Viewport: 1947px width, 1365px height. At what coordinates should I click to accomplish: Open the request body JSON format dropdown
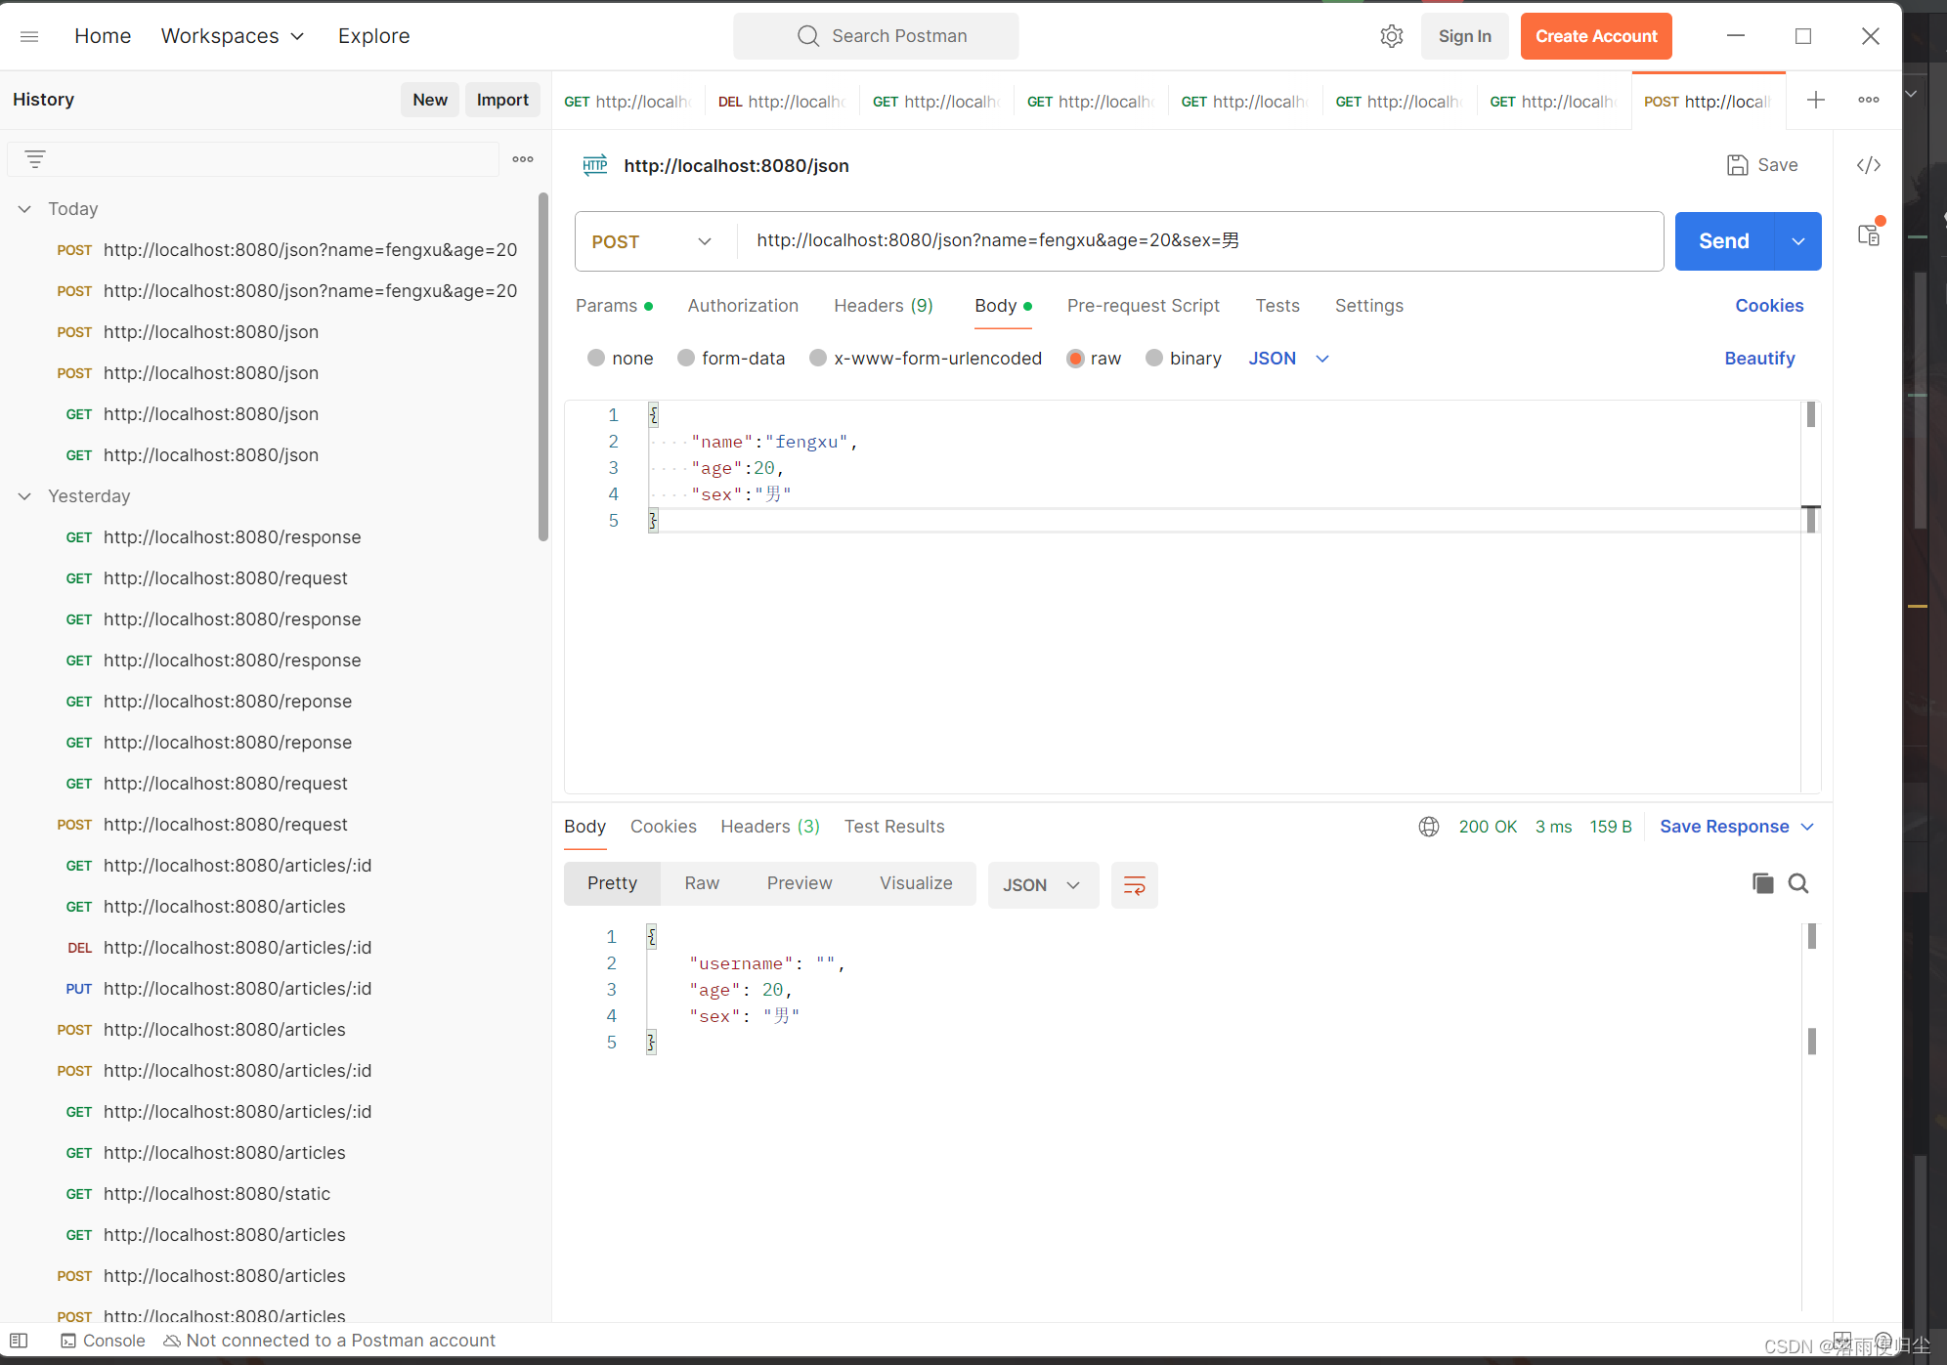(x=1289, y=359)
